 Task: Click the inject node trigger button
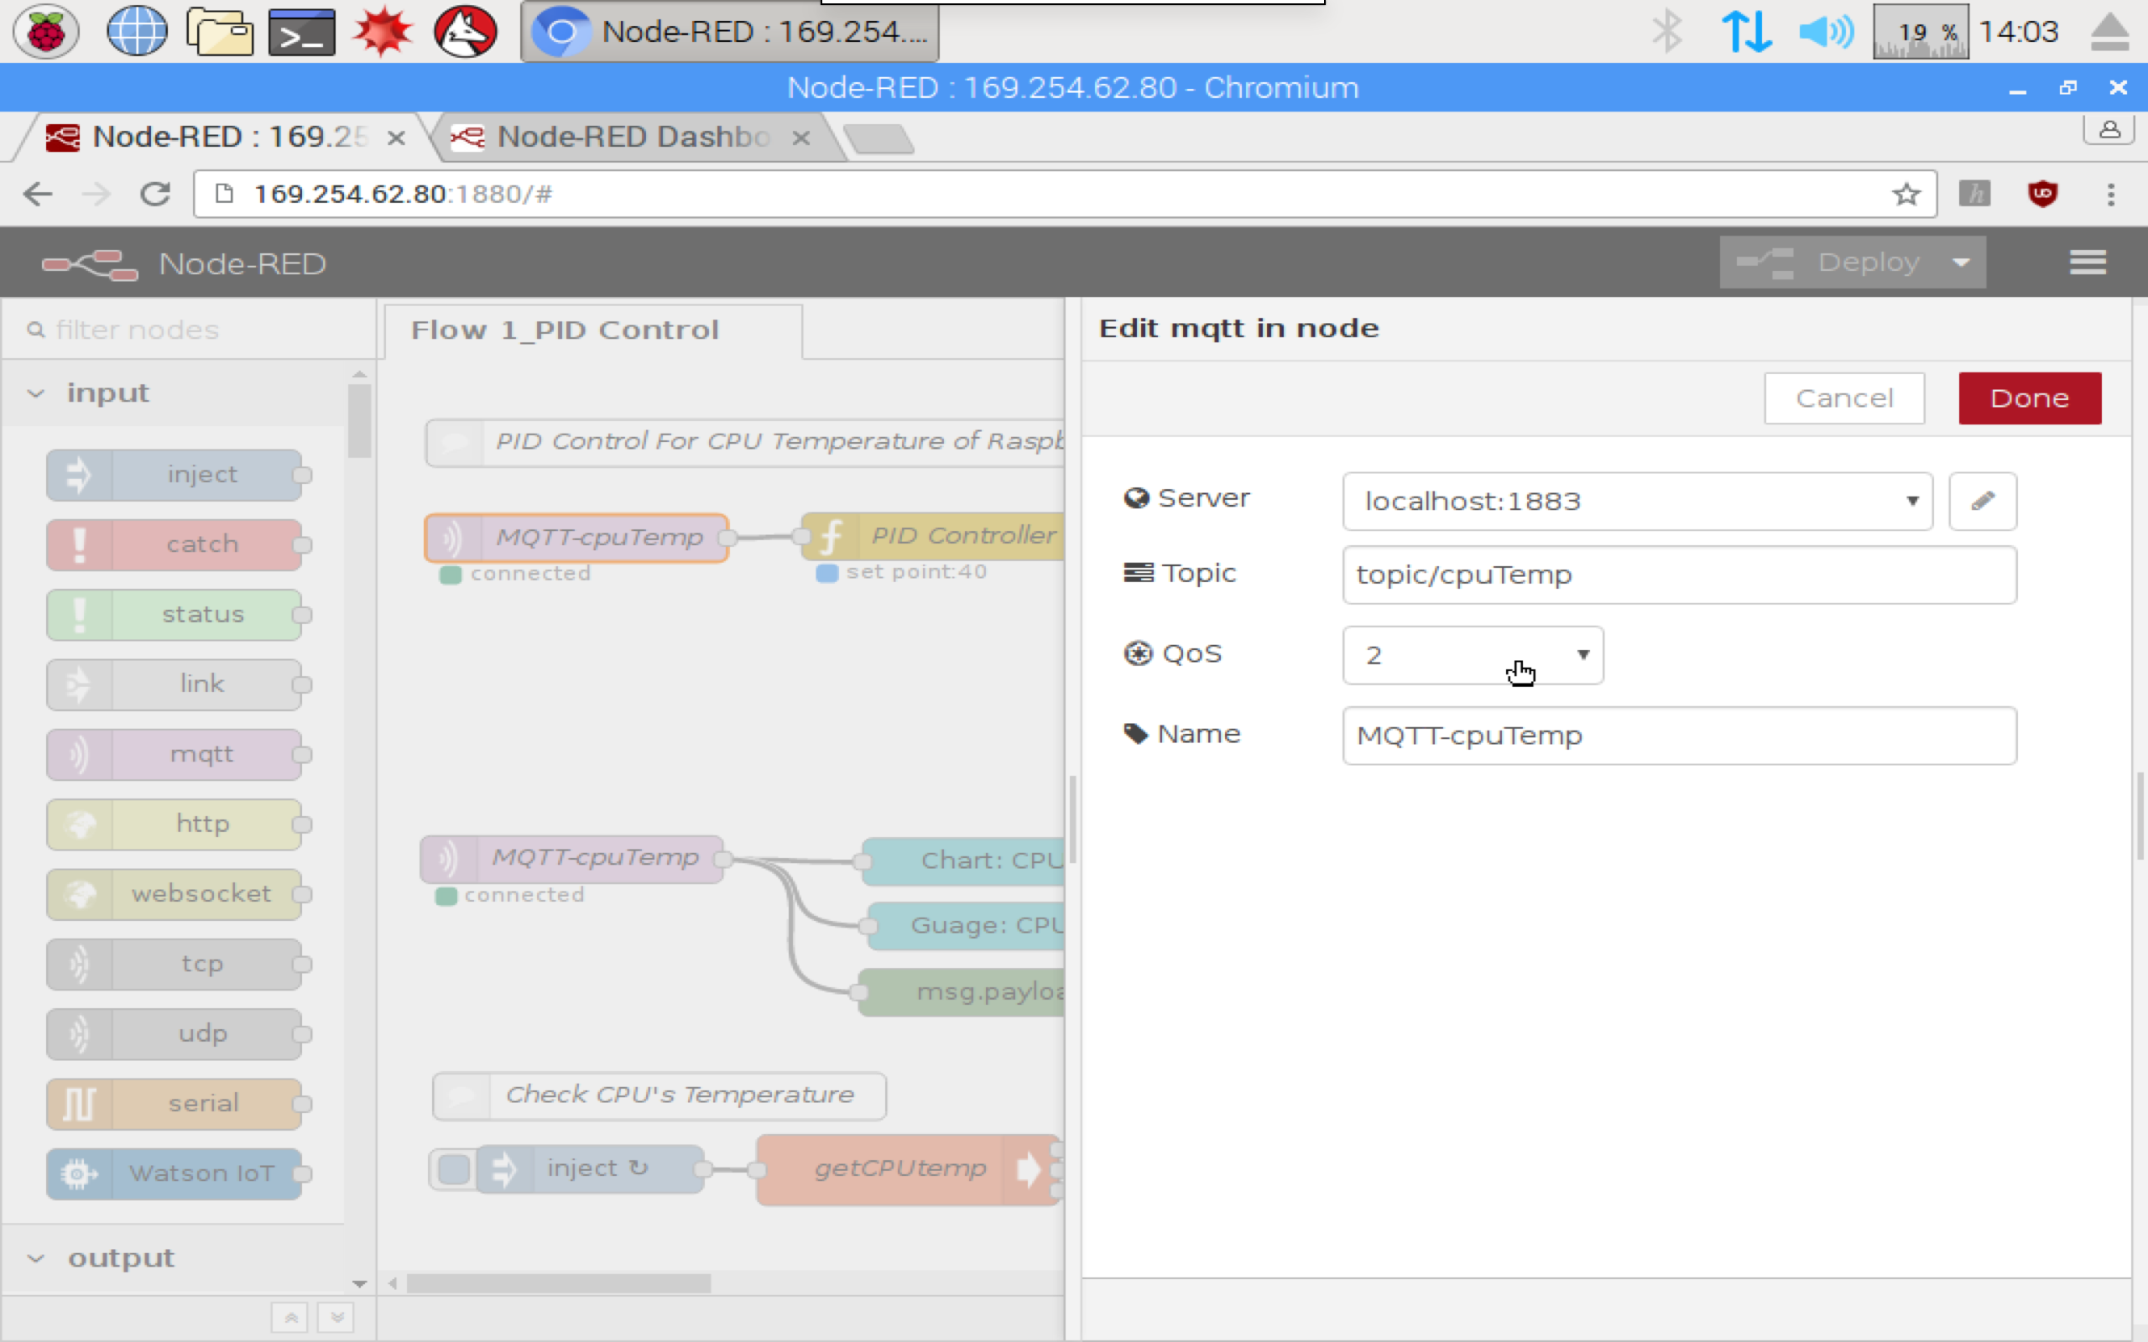click(x=454, y=1170)
